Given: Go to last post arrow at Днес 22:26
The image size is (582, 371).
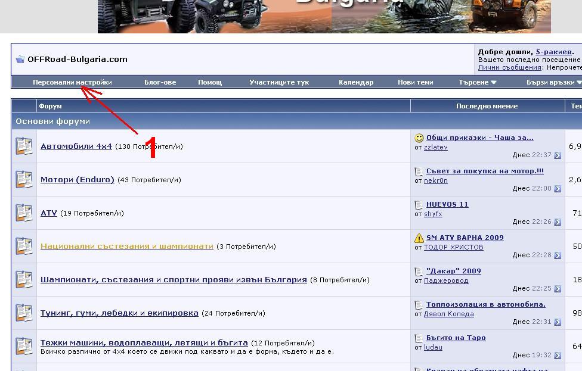Looking at the screenshot, I should click(x=558, y=222).
